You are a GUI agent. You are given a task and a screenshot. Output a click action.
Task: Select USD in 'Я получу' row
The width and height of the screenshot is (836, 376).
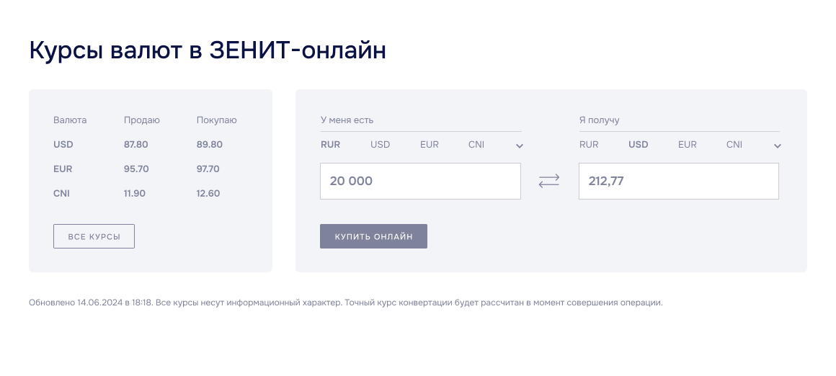638,145
